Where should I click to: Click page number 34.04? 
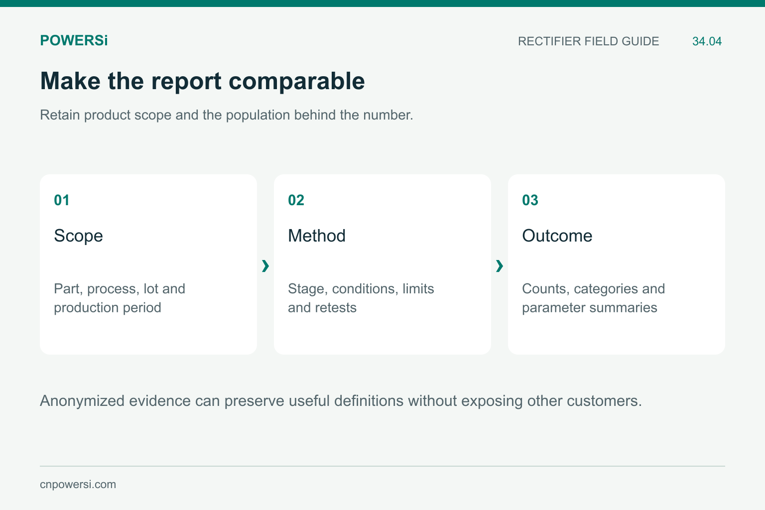click(707, 41)
